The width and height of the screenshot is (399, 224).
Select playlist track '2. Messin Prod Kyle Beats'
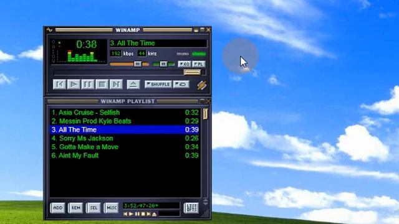(x=125, y=121)
